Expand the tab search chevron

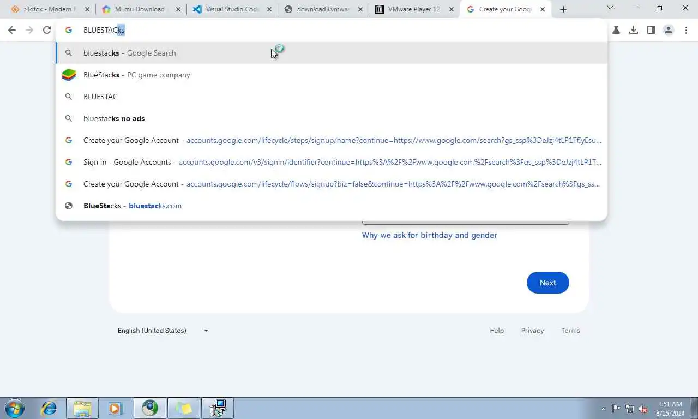[610, 8]
